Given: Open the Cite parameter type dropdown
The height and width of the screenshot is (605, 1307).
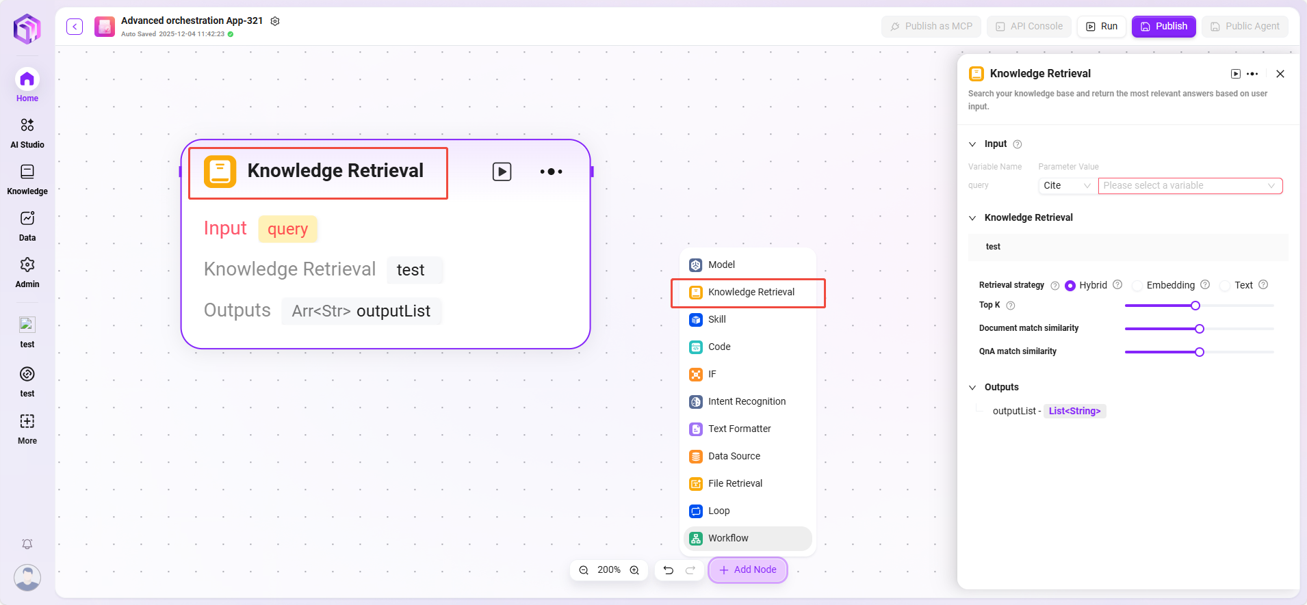Looking at the screenshot, I should 1066,186.
